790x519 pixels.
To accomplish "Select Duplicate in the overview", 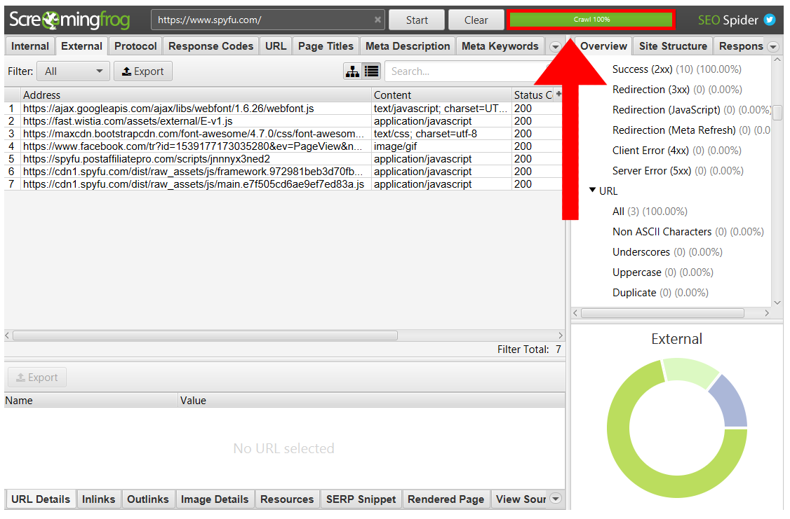I will [660, 293].
